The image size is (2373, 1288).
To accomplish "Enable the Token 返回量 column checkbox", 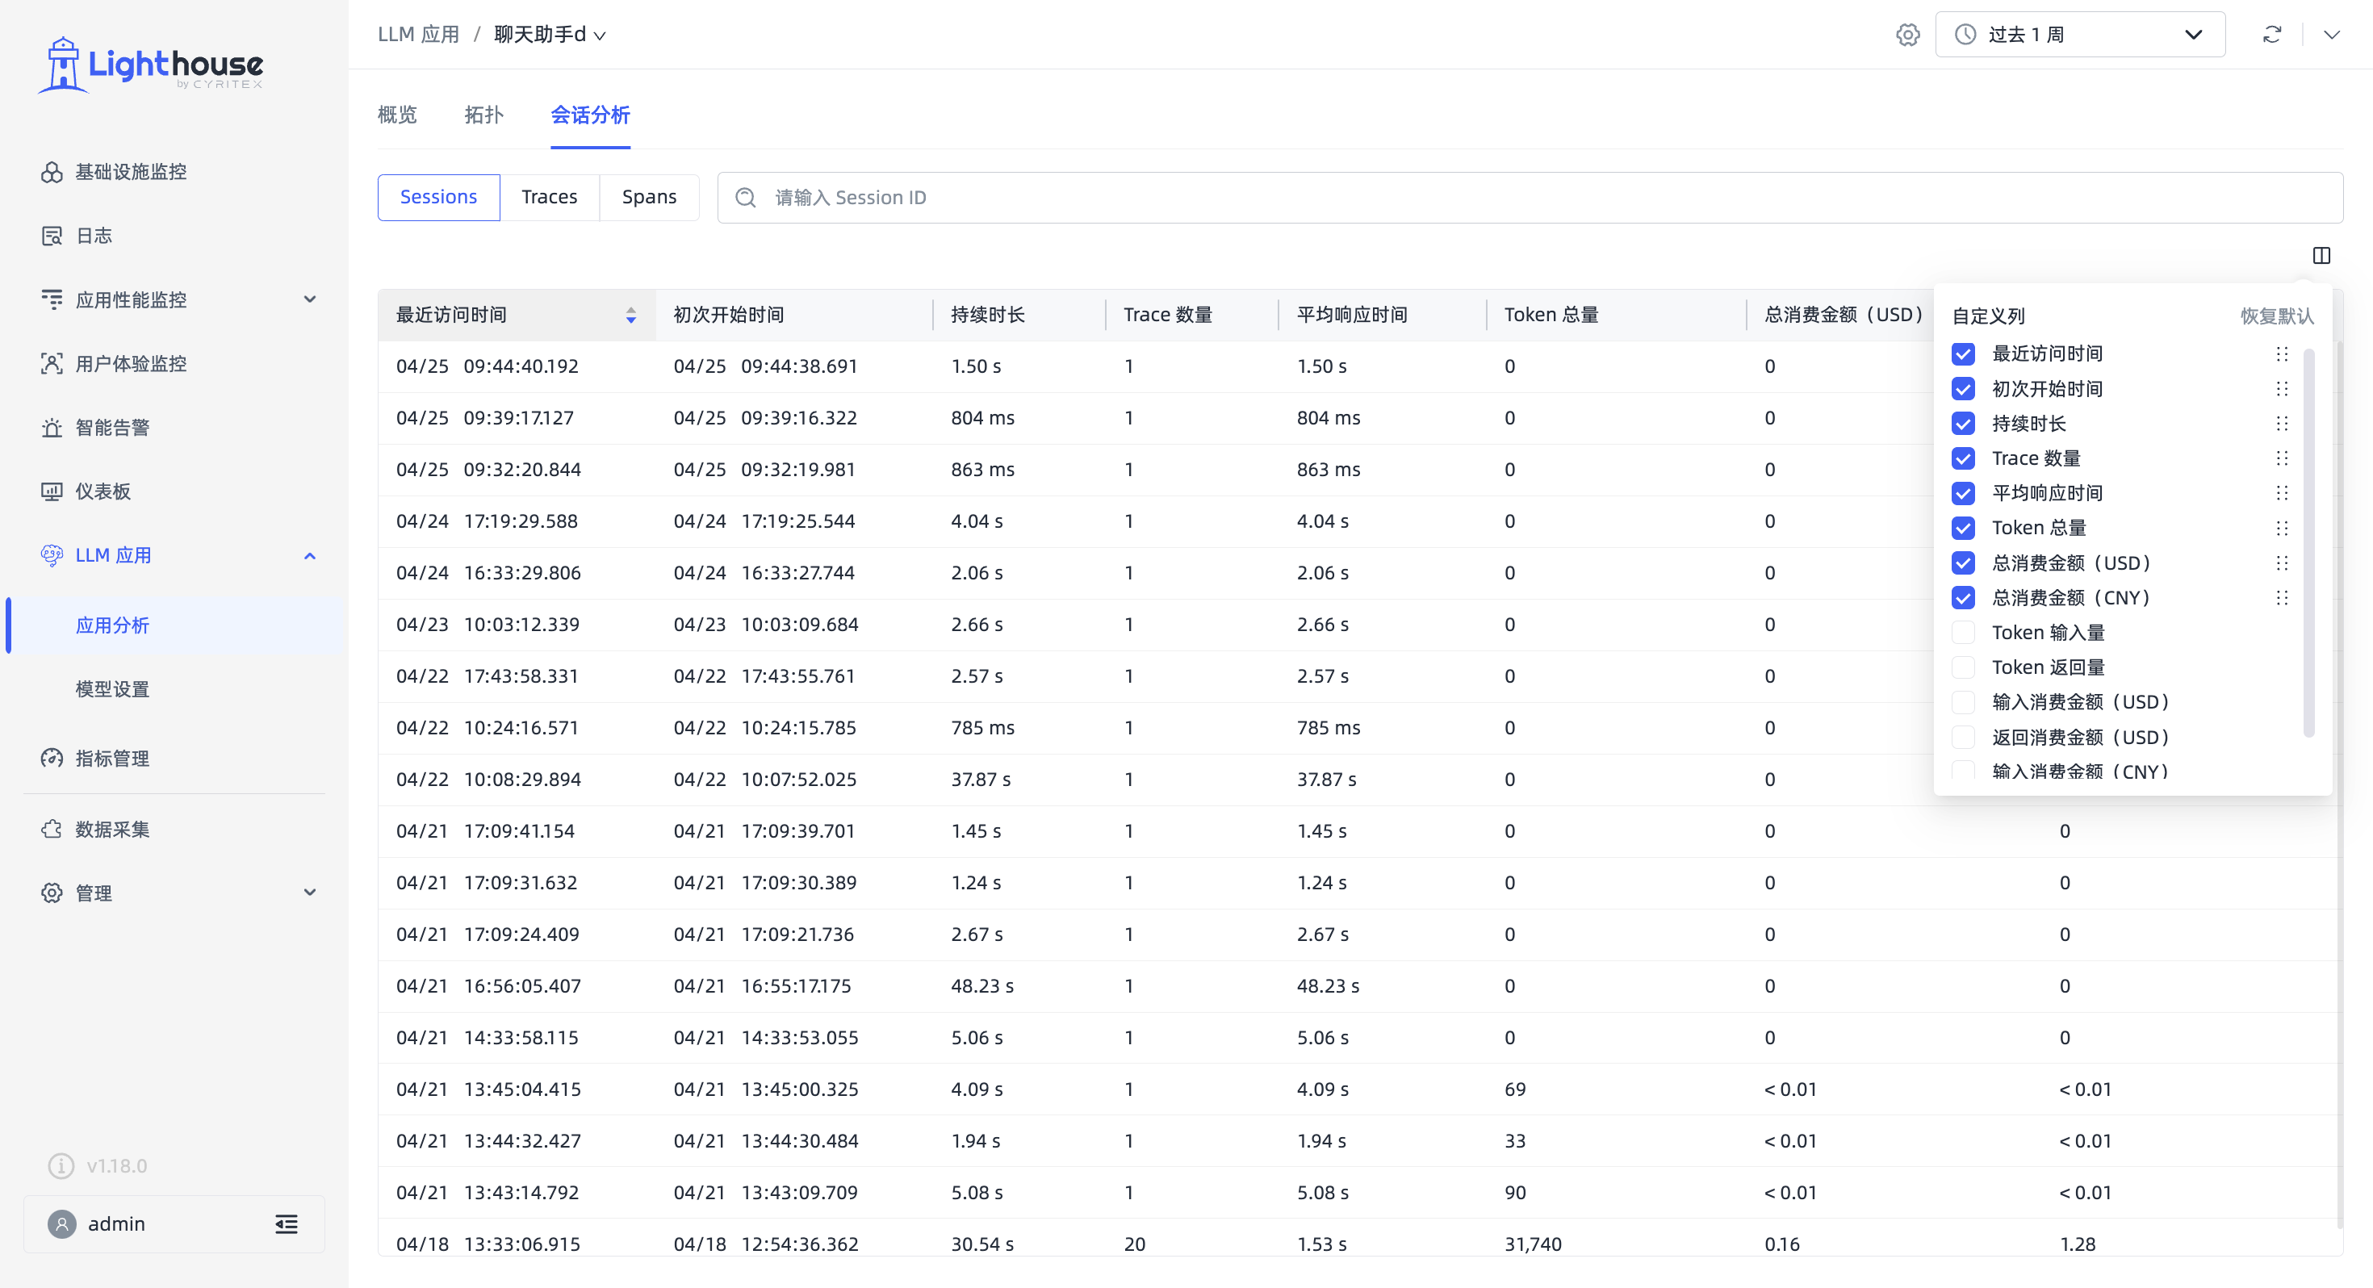I will (x=1963, y=667).
